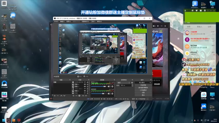Open the 桌面音频 audio settings gear
This screenshot has height=123, width=219.
click(112, 93)
